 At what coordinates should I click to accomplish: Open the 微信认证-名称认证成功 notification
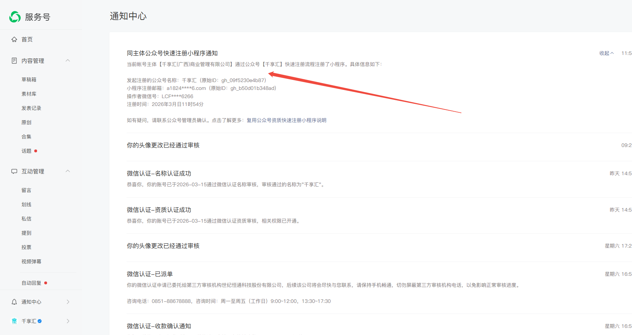click(159, 173)
